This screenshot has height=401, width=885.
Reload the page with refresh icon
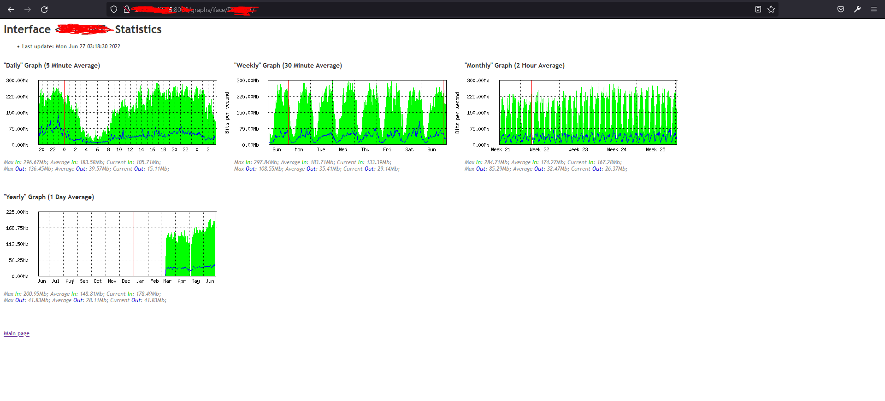point(44,9)
